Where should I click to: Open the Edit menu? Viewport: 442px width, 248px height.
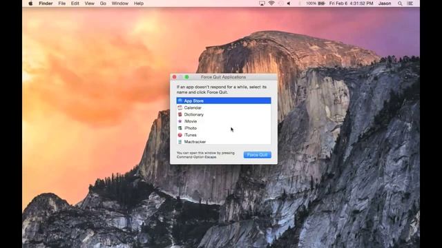(x=75, y=3)
